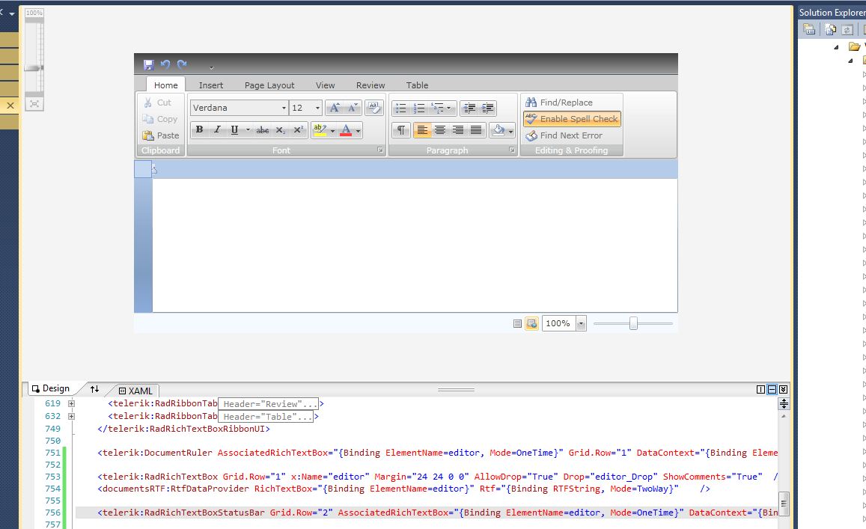The width and height of the screenshot is (866, 529).
Task: Click the status bar zoom slider thumb
Action: coord(633,323)
